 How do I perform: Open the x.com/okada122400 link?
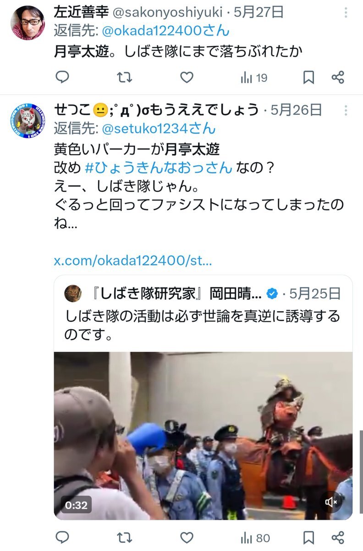point(133,261)
